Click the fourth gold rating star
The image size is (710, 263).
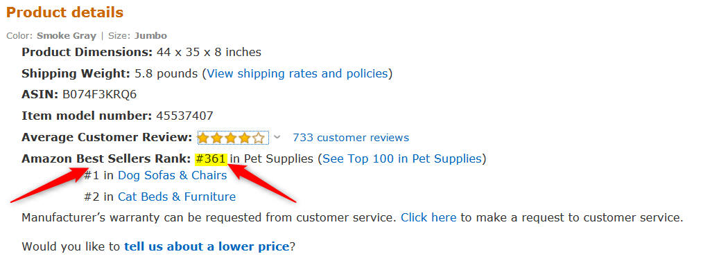coord(245,138)
